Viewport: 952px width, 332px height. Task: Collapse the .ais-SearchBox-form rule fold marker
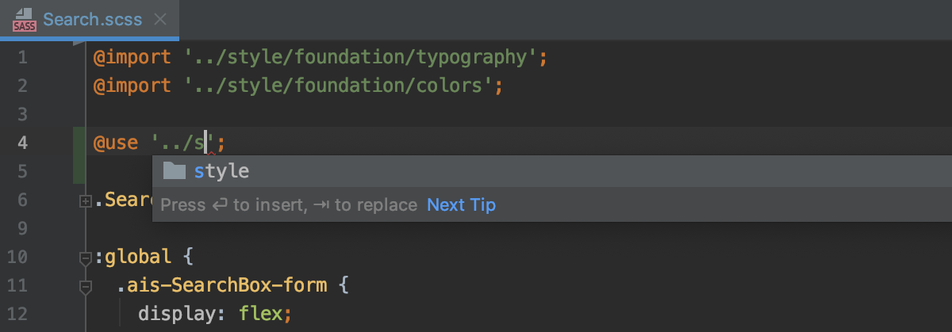point(86,286)
